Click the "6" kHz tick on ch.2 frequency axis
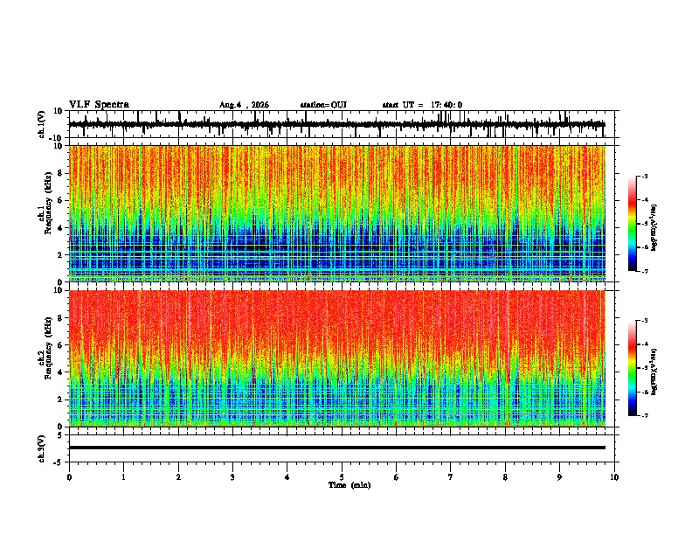The width and height of the screenshot is (692, 535). click(60, 345)
